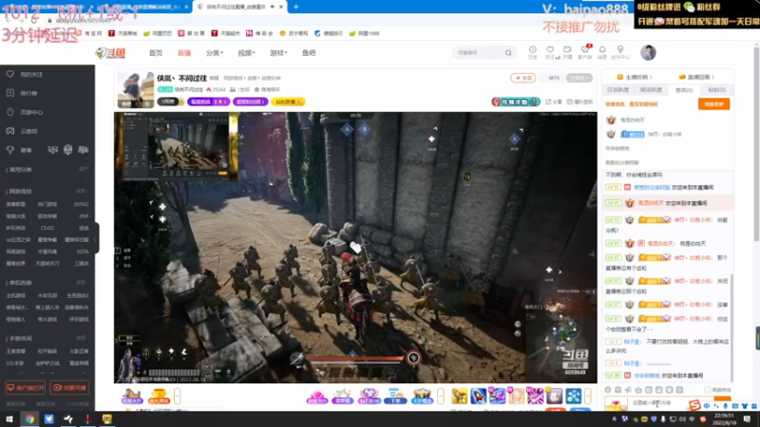Expand the 视频 video dropdown

[246, 53]
